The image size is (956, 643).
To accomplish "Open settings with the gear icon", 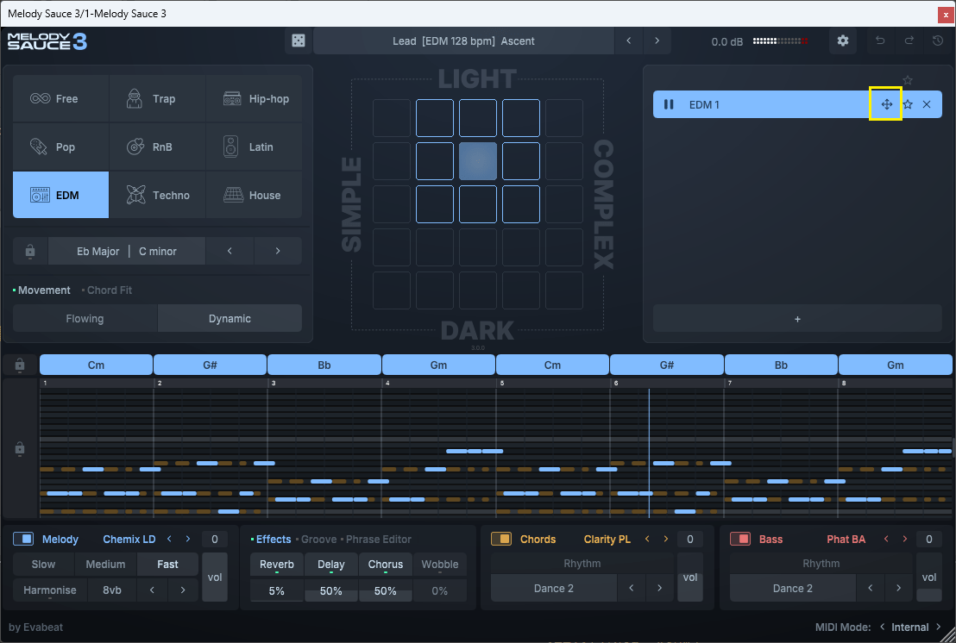I will click(x=843, y=41).
